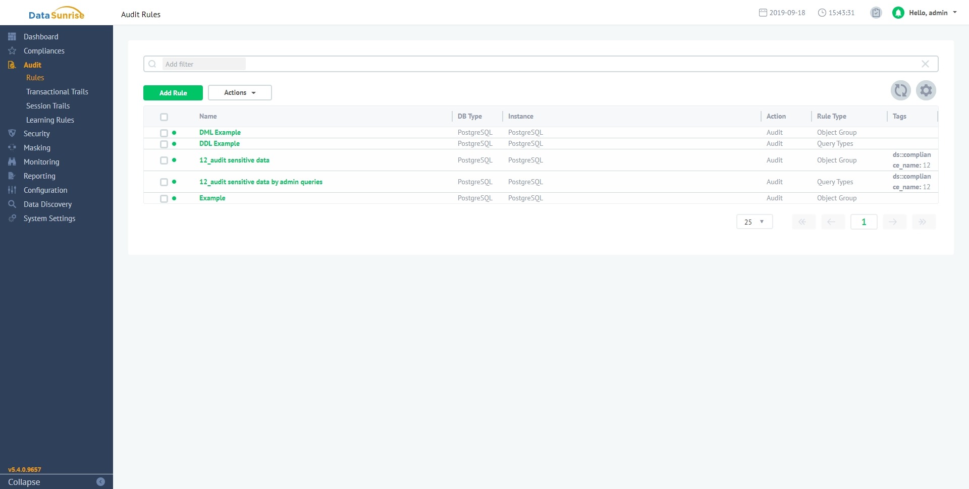
Task: Click the Data Discovery magnifier icon
Action: 12,204
